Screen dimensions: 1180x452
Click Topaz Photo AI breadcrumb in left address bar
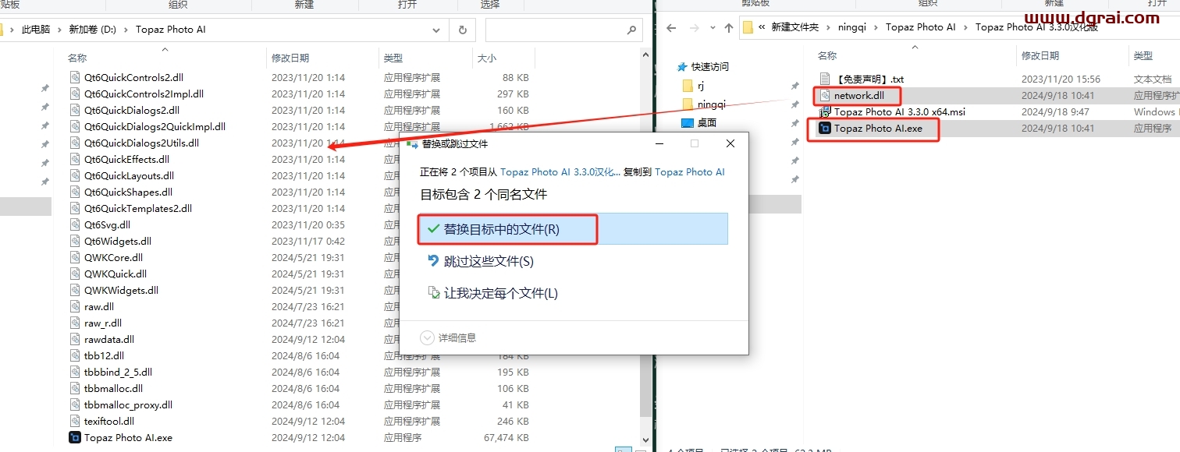tap(171, 30)
